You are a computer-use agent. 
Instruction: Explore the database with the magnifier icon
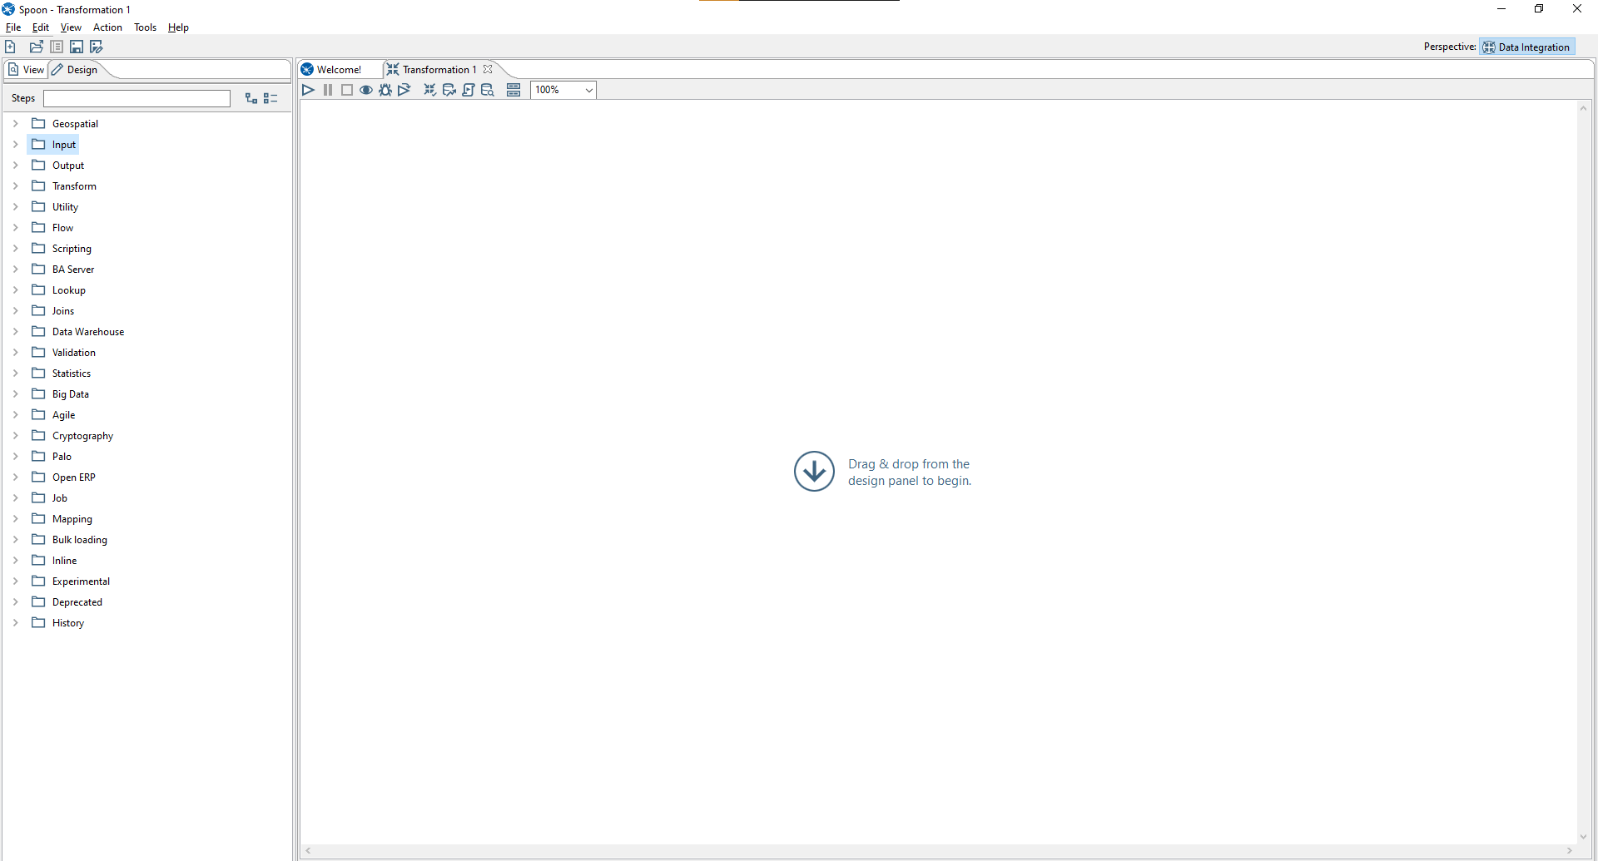pos(488,90)
